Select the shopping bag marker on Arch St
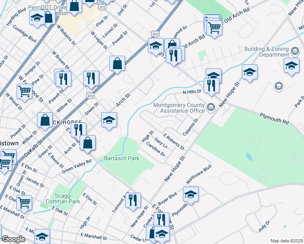This screenshot has height=244, width=304. coord(117,64)
